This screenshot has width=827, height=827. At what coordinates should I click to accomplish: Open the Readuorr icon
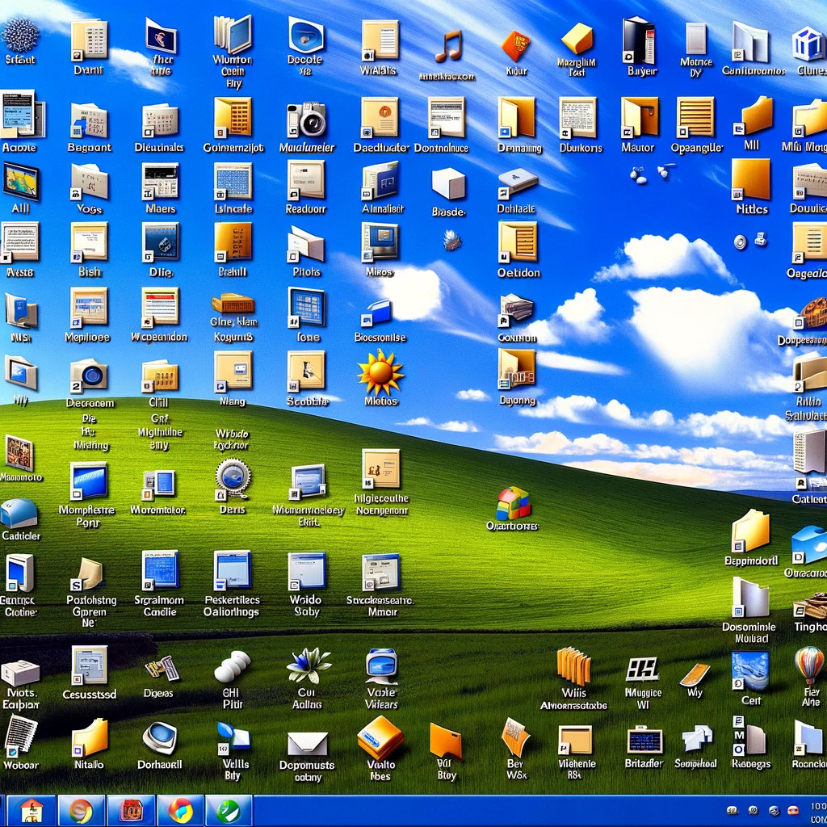coord(306,182)
